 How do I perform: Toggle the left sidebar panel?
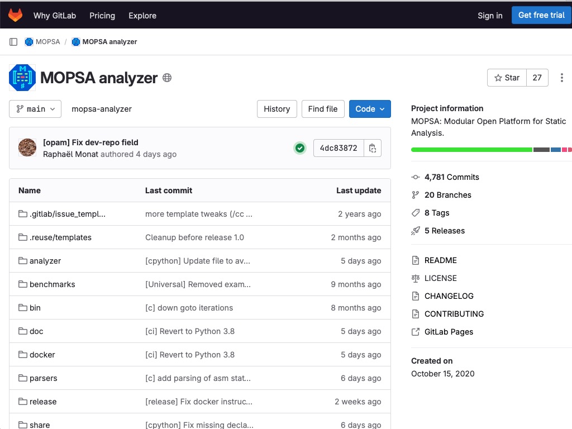[x=13, y=41]
